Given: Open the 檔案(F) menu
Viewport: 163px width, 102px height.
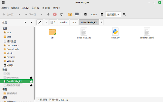Looking at the screenshot, I should point(5,8).
